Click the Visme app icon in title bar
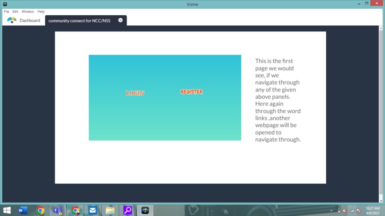 tap(5, 4)
